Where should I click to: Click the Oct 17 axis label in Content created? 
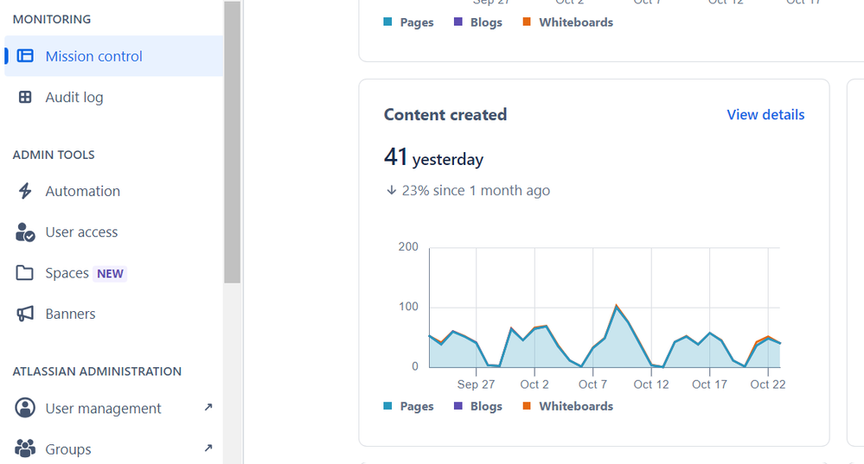pos(709,385)
